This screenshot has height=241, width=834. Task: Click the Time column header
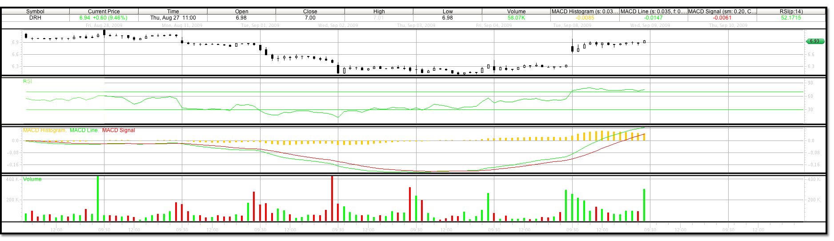point(173,12)
